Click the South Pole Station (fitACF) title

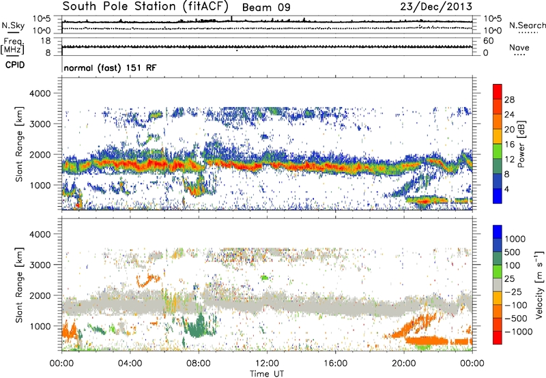[145, 6]
